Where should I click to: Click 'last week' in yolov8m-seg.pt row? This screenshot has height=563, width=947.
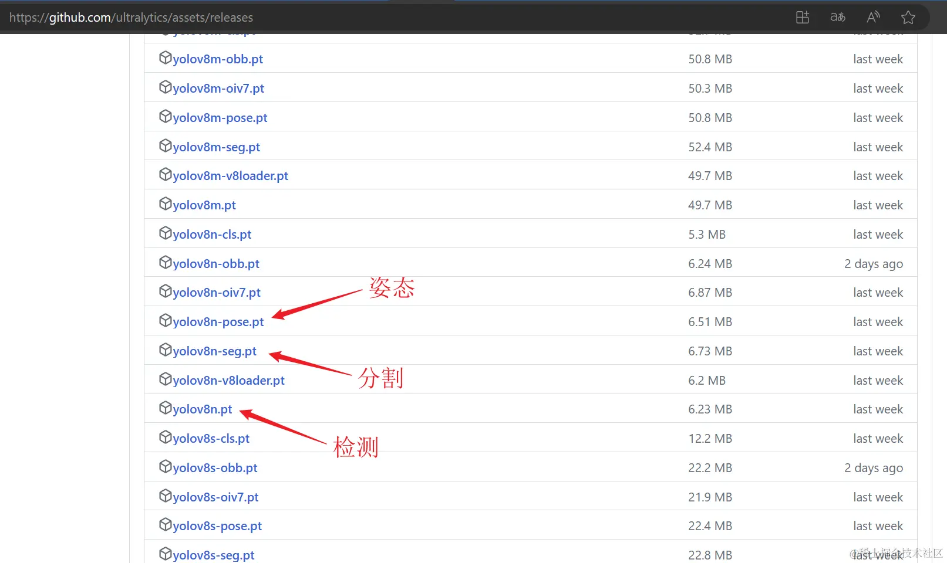click(878, 147)
